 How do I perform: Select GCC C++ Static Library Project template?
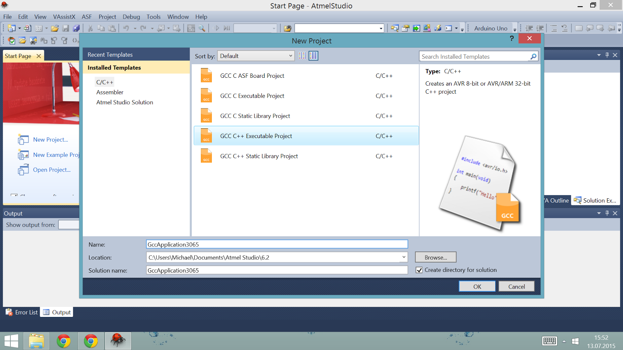click(x=306, y=156)
